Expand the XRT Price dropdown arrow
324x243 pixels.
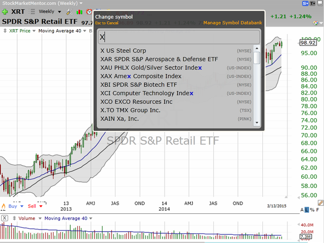[x=34, y=31]
